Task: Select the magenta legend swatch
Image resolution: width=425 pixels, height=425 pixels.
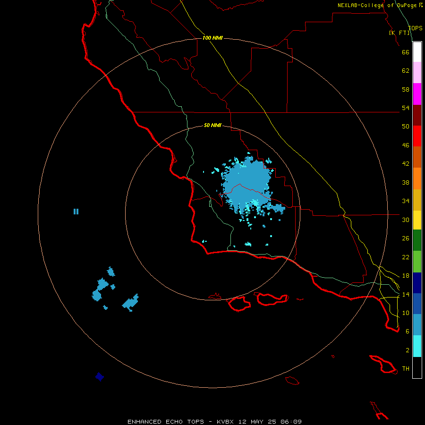Action: (x=417, y=94)
